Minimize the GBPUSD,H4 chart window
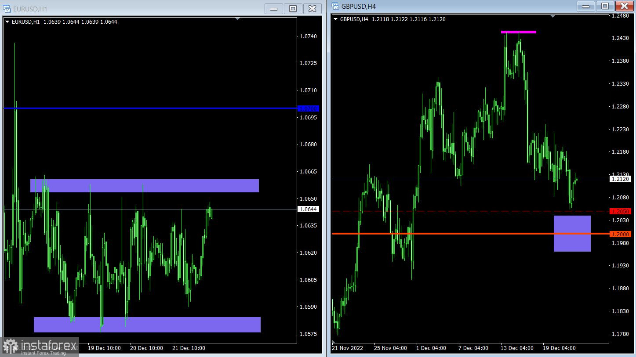 585,6
